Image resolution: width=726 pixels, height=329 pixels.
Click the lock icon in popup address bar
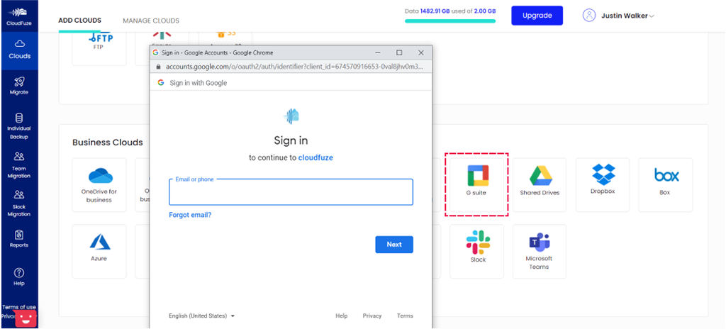tap(158, 67)
